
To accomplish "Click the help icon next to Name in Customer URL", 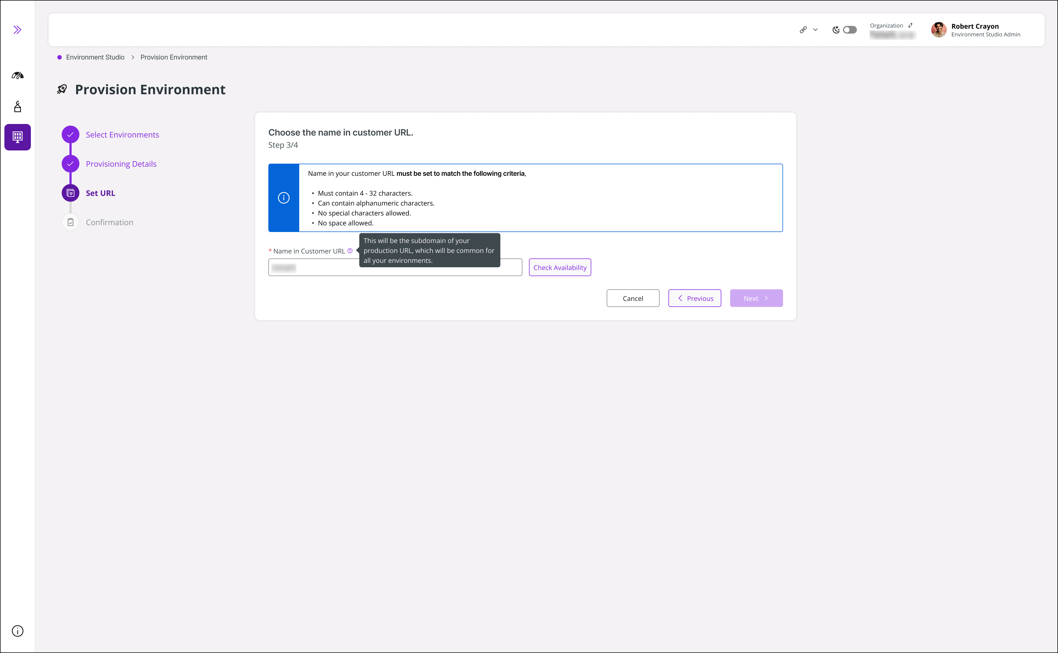I will (350, 251).
